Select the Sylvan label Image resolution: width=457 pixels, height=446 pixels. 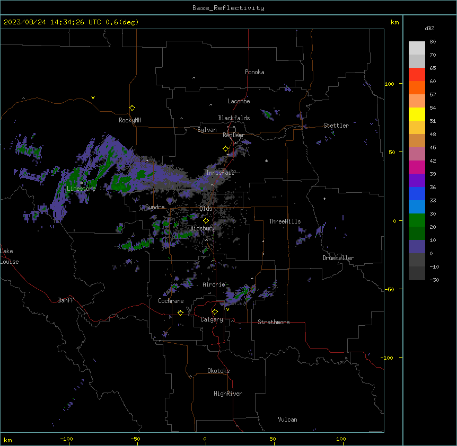[207, 130]
